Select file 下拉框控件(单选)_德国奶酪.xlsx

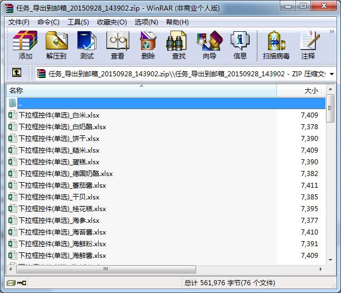pyautogui.click(x=65, y=174)
